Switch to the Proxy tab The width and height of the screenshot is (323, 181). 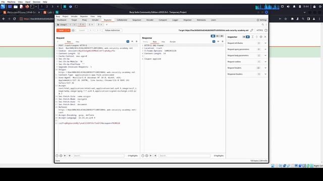click(x=84, y=20)
